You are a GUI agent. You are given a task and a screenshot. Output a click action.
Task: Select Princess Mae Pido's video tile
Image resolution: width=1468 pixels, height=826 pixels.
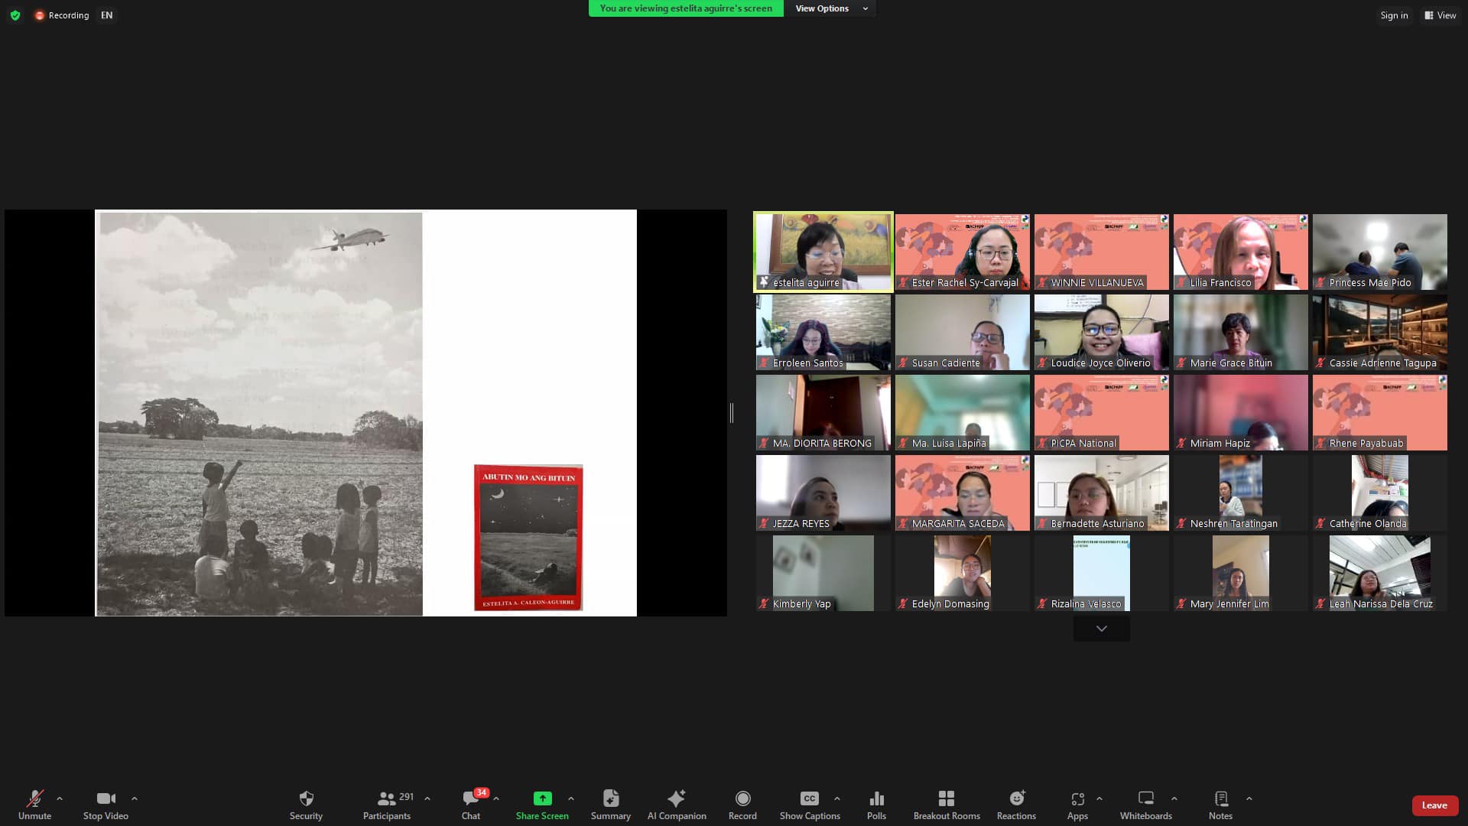[x=1379, y=252]
